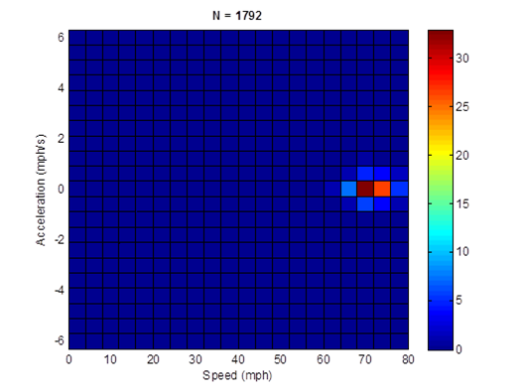Click the colorbar tick label "15"

click(462, 203)
